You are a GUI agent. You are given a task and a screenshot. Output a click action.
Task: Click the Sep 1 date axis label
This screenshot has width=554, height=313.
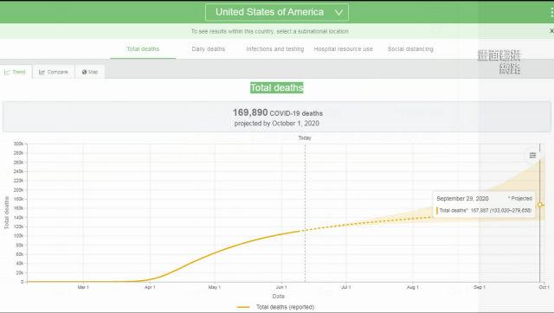point(480,288)
